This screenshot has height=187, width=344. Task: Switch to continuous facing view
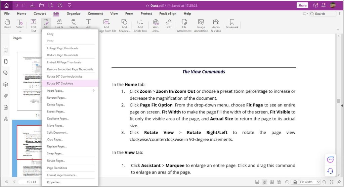click(x=279, y=182)
